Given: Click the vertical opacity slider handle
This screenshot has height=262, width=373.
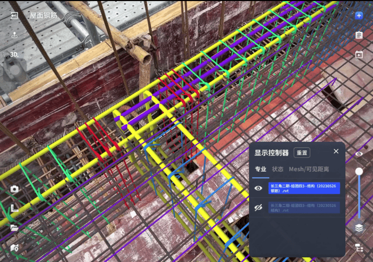Looking at the screenshot, I should [x=359, y=171].
